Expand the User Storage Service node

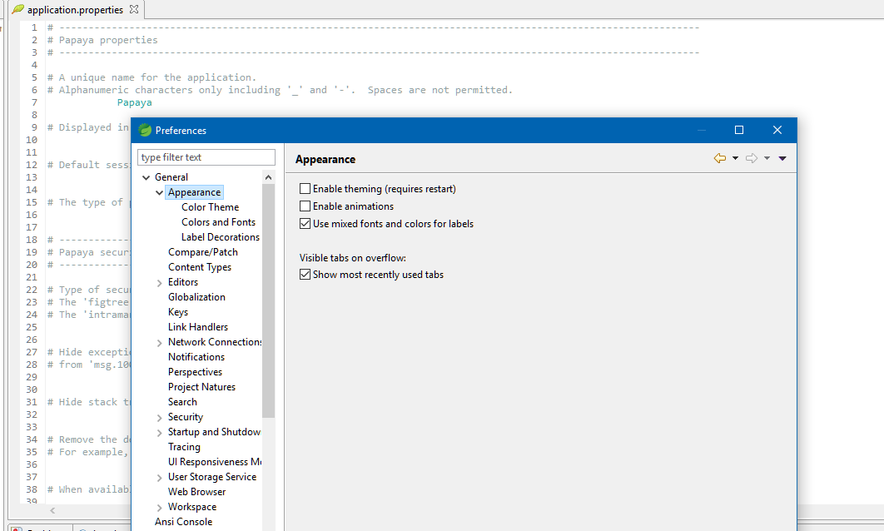click(159, 478)
